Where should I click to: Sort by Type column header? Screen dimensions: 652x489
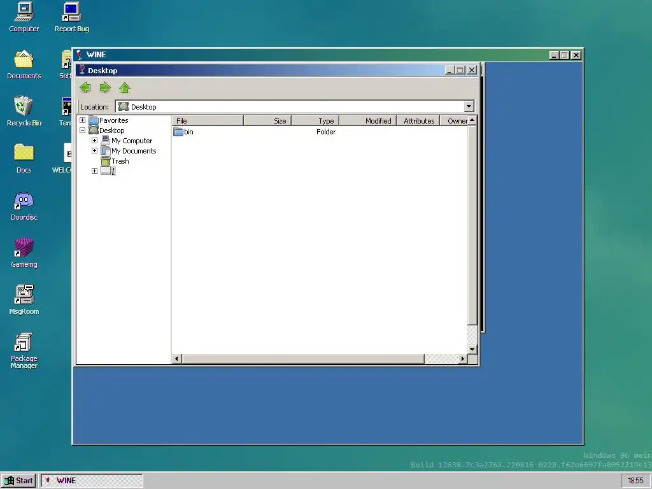tap(315, 120)
